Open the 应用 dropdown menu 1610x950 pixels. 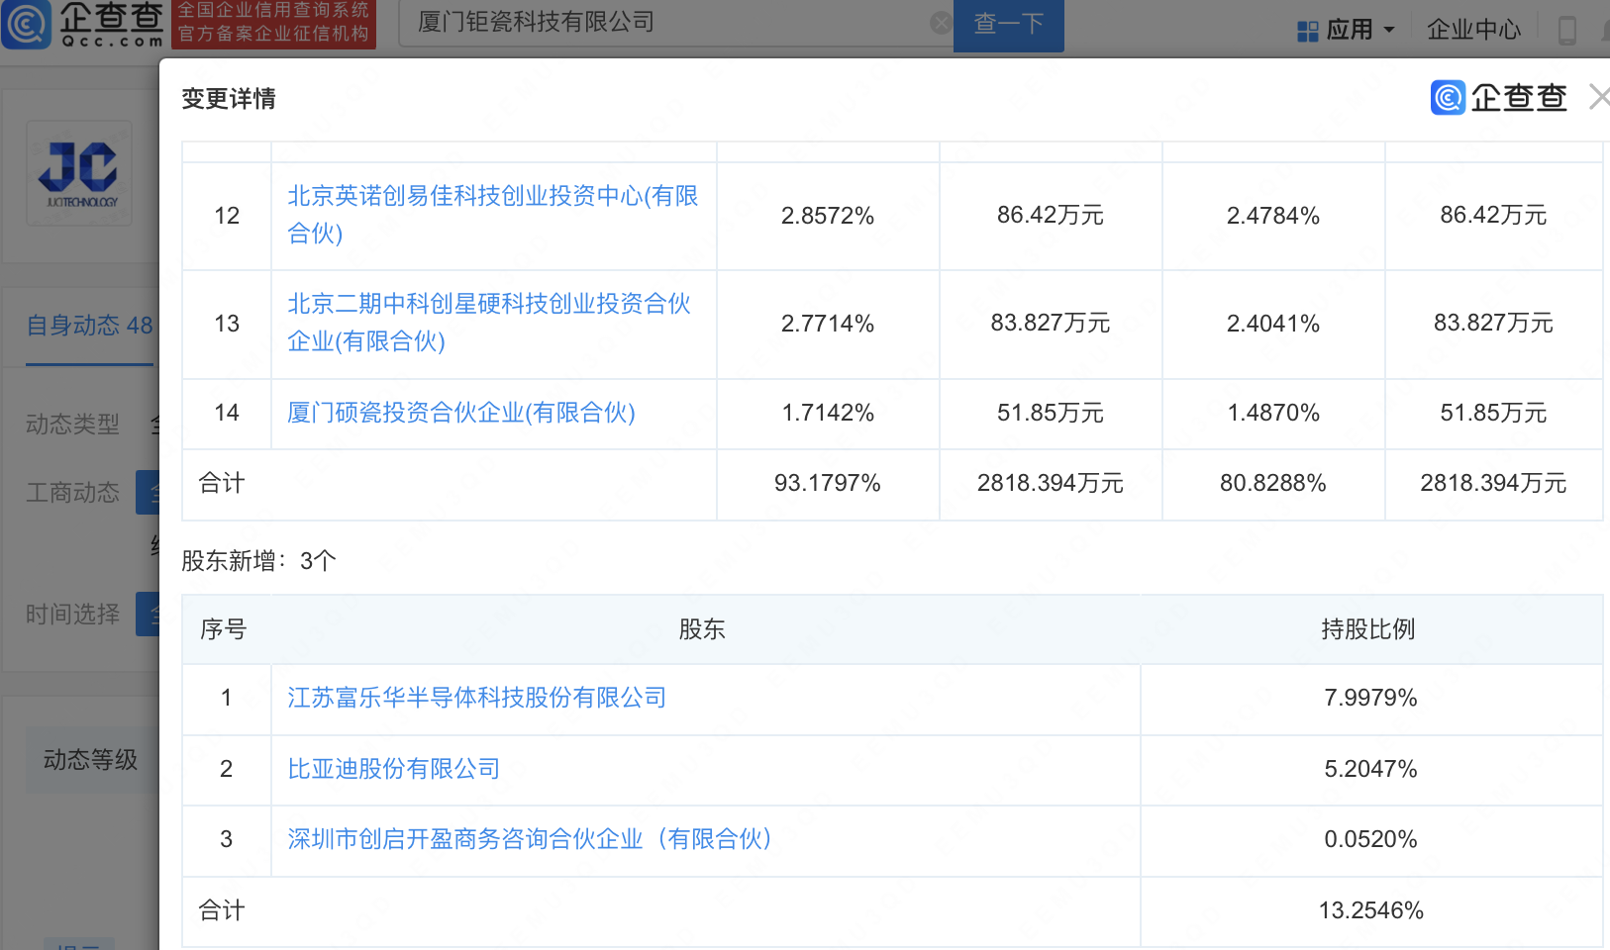click(1360, 30)
